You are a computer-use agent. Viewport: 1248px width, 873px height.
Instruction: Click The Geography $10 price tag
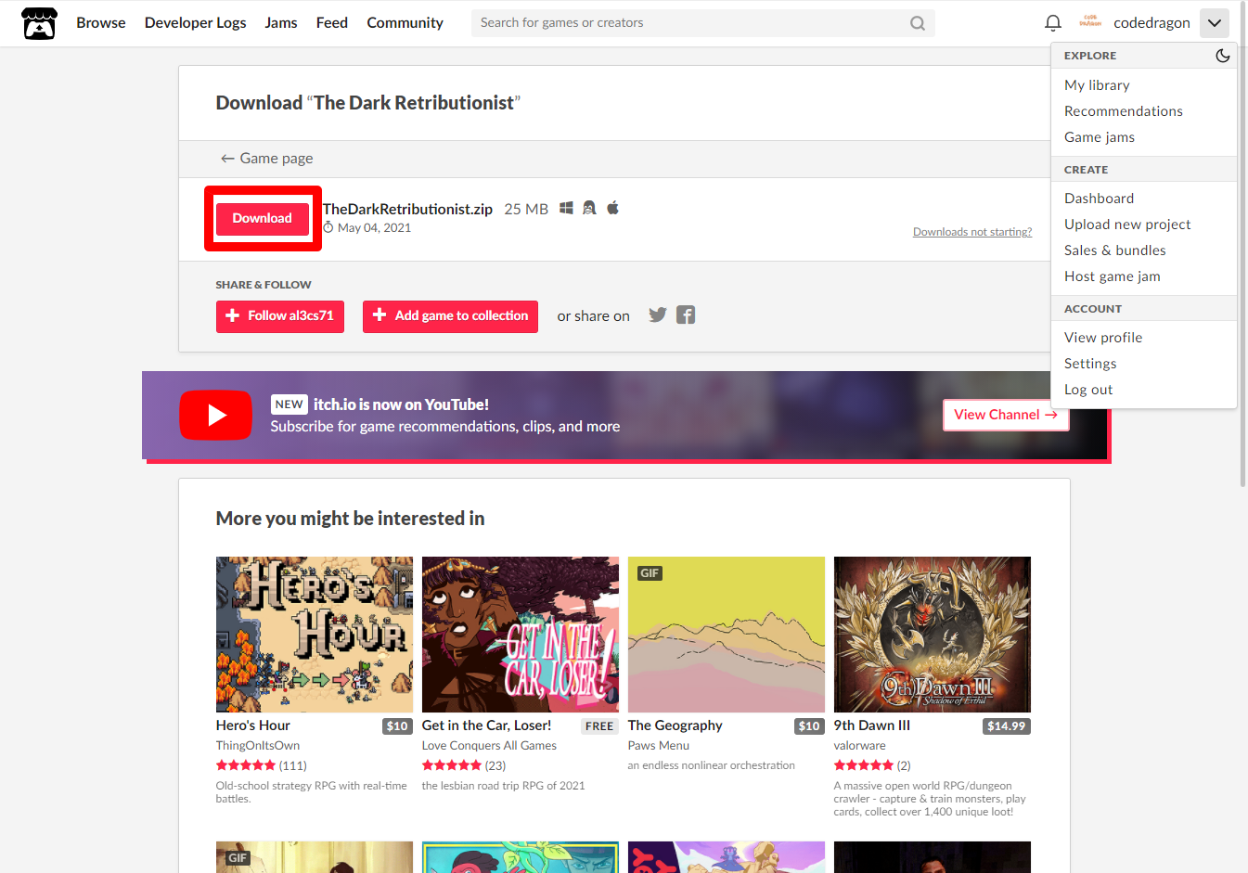click(809, 726)
